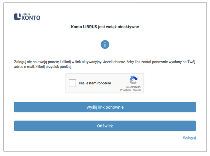Click the words "link aktywacyjny" in the instructions
Viewport: 210px width, 156px height.
click(87, 62)
